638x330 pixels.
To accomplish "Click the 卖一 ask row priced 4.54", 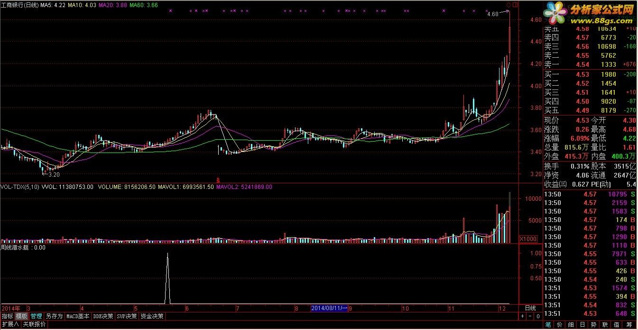I will click(x=590, y=64).
